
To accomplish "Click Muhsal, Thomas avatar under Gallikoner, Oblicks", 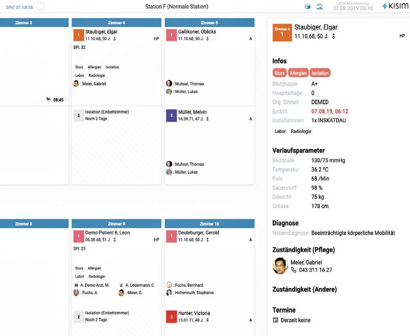I will coord(169,84).
